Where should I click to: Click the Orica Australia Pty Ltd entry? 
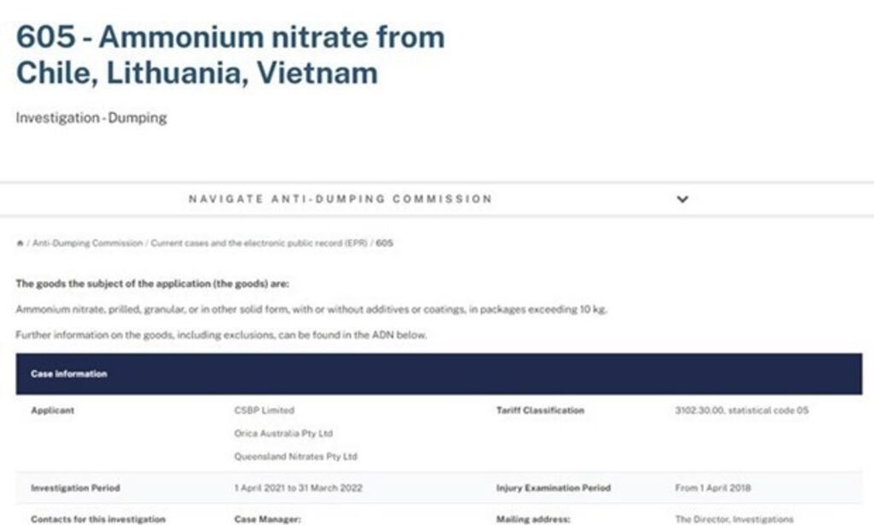coord(283,434)
